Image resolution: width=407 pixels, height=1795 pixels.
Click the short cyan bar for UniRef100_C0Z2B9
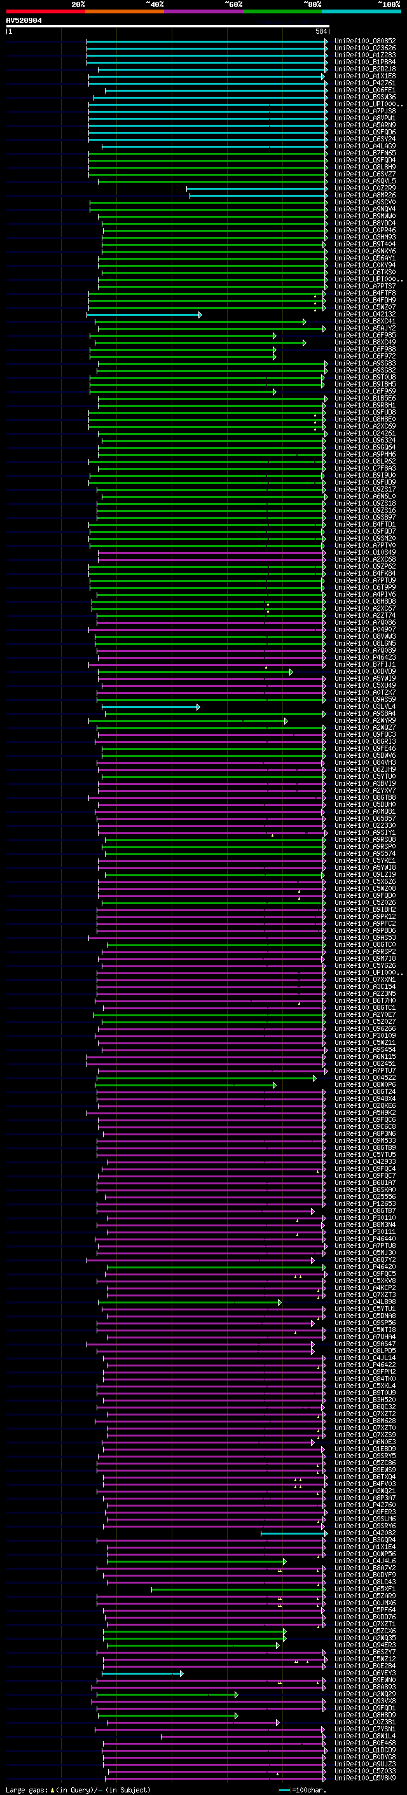point(257,188)
